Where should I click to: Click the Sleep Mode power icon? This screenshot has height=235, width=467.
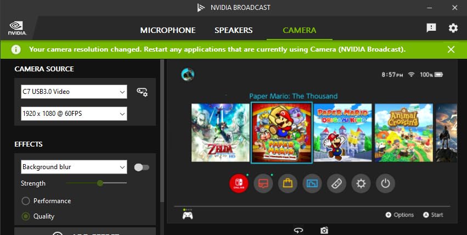coord(385,183)
